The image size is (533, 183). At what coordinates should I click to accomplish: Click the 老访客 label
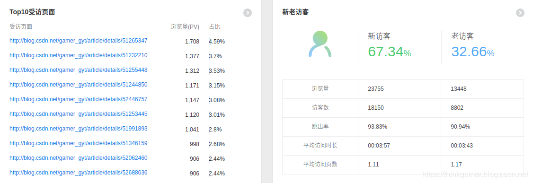click(462, 36)
